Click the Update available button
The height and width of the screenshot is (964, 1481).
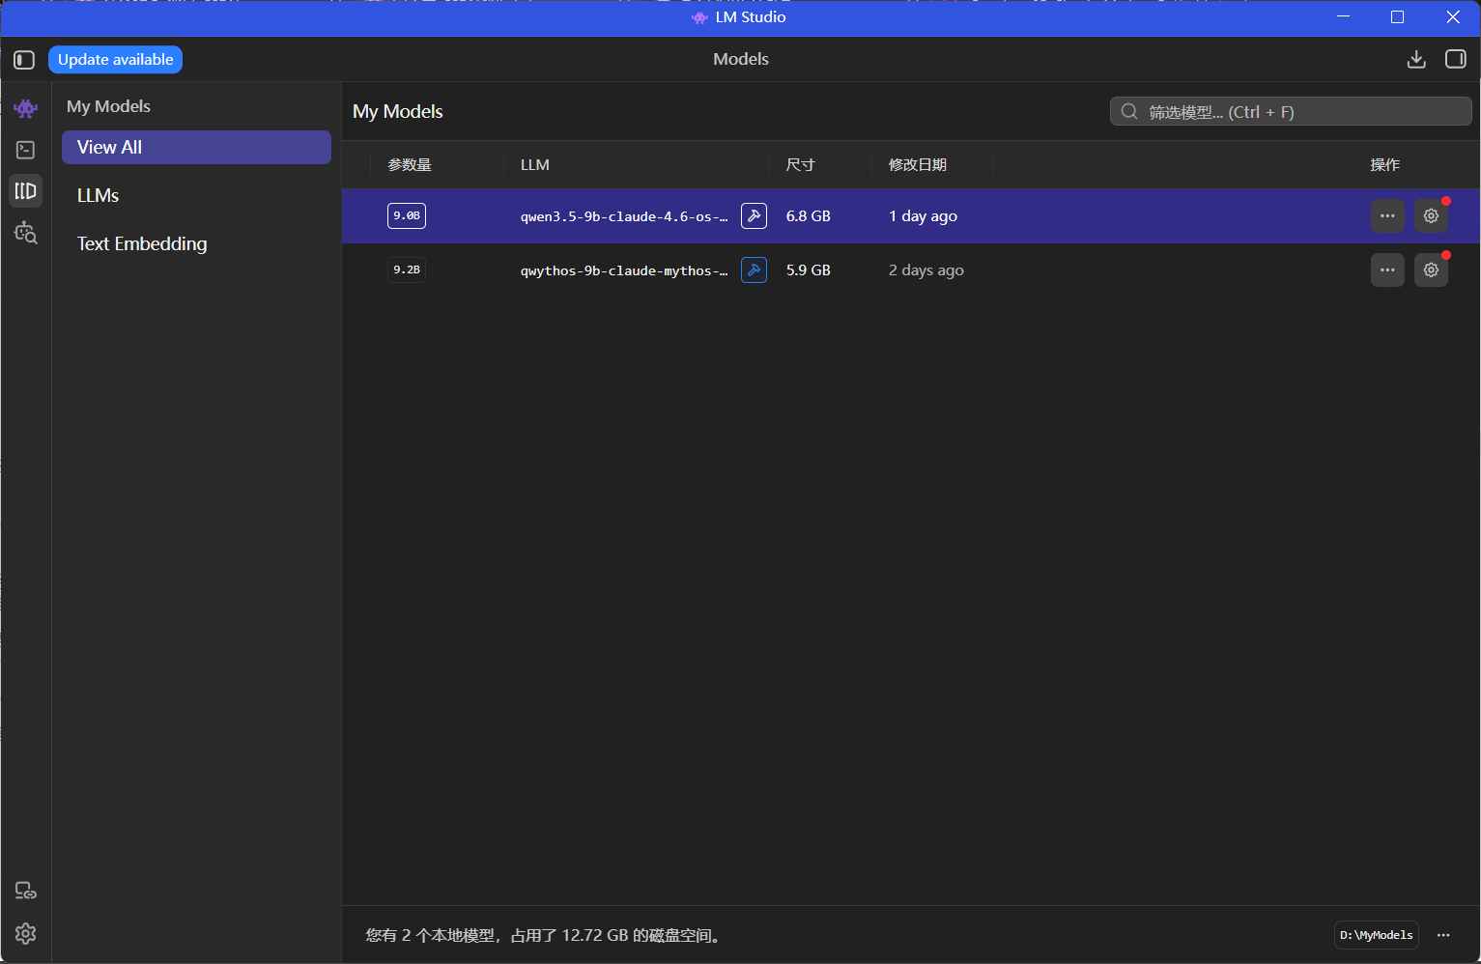pyautogui.click(x=116, y=60)
